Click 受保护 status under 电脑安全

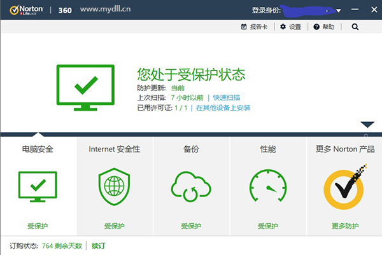pyautogui.click(x=38, y=226)
